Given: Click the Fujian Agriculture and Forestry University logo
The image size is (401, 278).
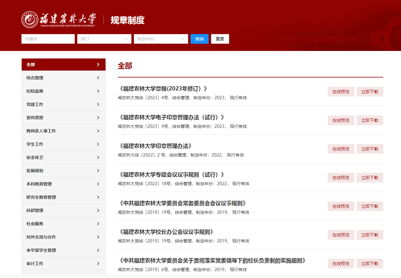Looking at the screenshot, I should click(x=59, y=20).
